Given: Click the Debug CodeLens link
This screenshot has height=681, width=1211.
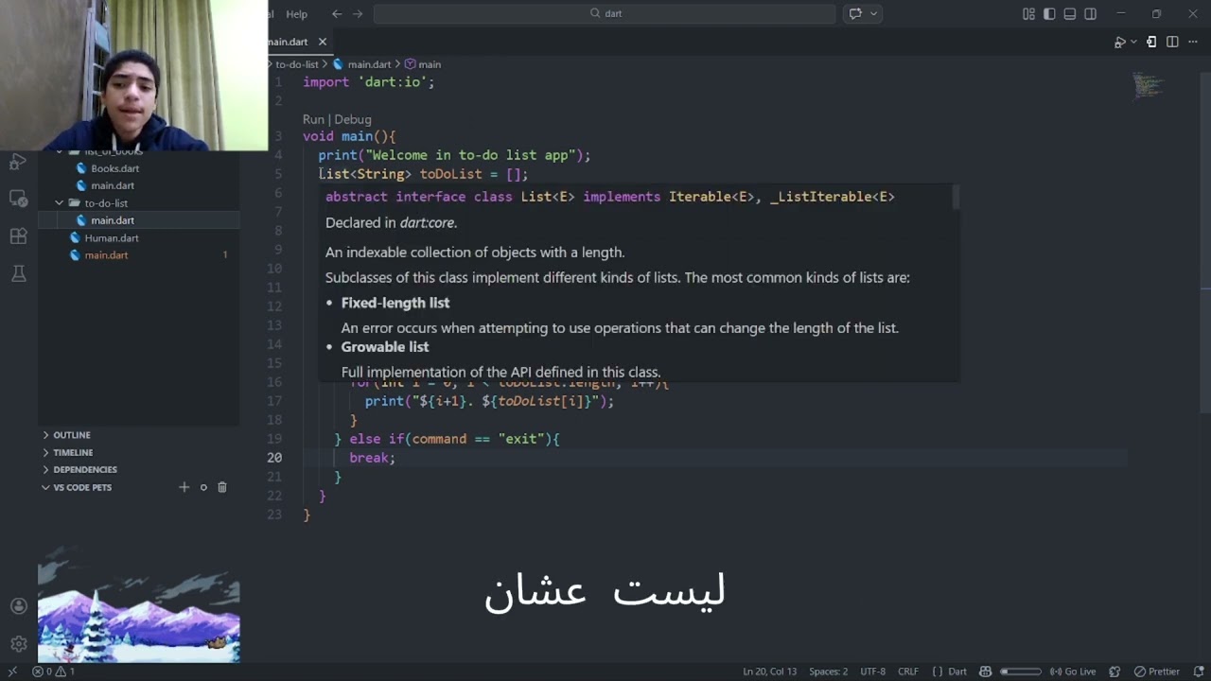Looking at the screenshot, I should [352, 119].
